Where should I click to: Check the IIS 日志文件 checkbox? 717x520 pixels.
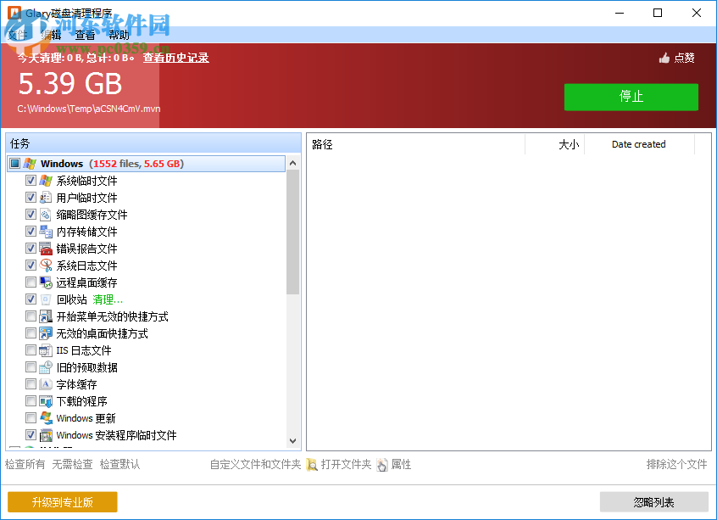click(30, 349)
